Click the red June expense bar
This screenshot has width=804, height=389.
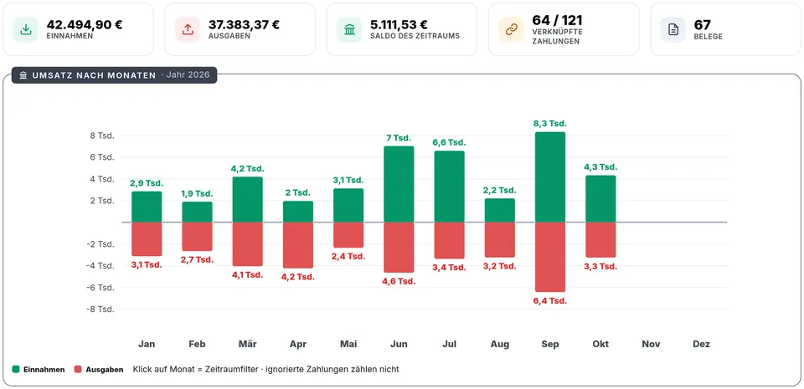(399, 248)
